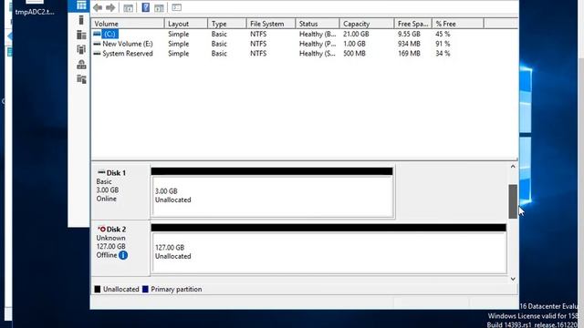Screen dimensions: 584x328
Task: Sort by the File System column header
Action: [271, 24]
